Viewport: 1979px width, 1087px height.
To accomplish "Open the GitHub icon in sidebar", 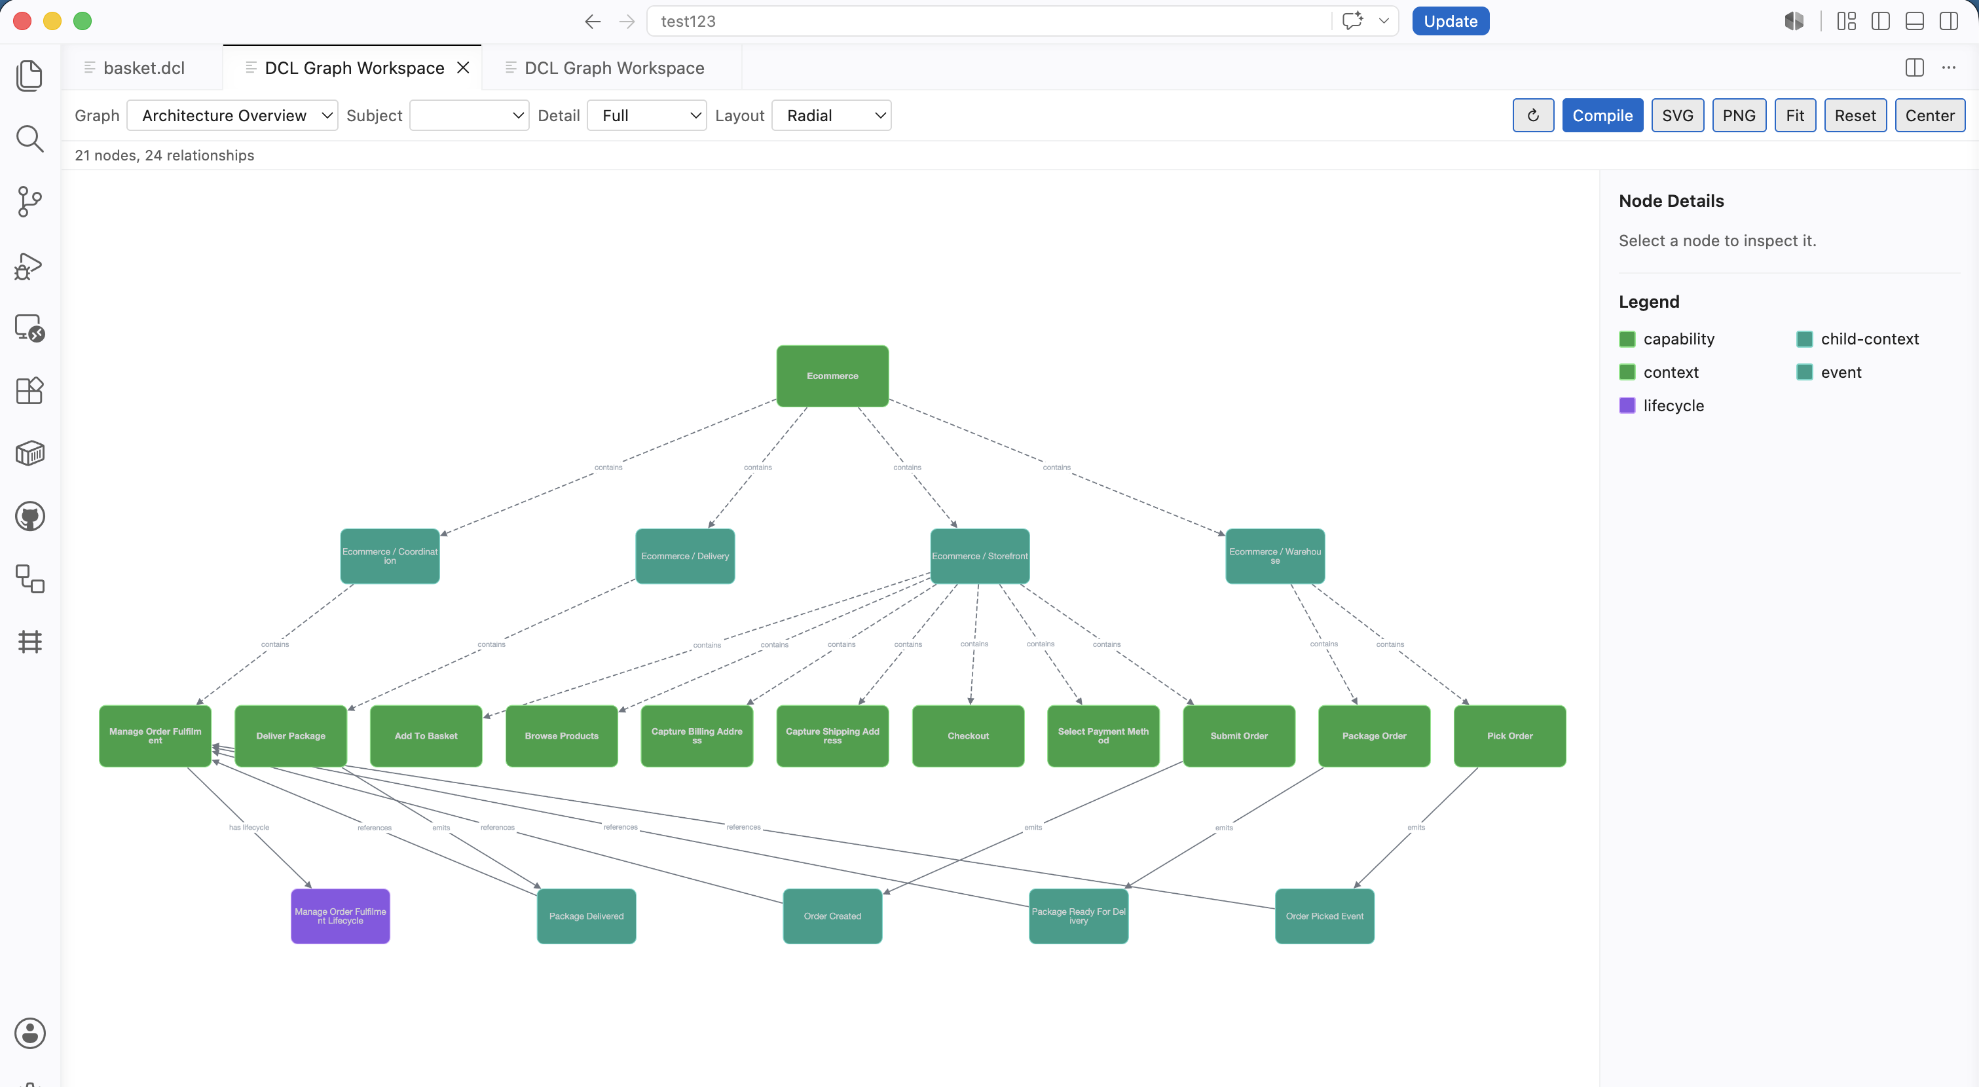I will coord(29,516).
